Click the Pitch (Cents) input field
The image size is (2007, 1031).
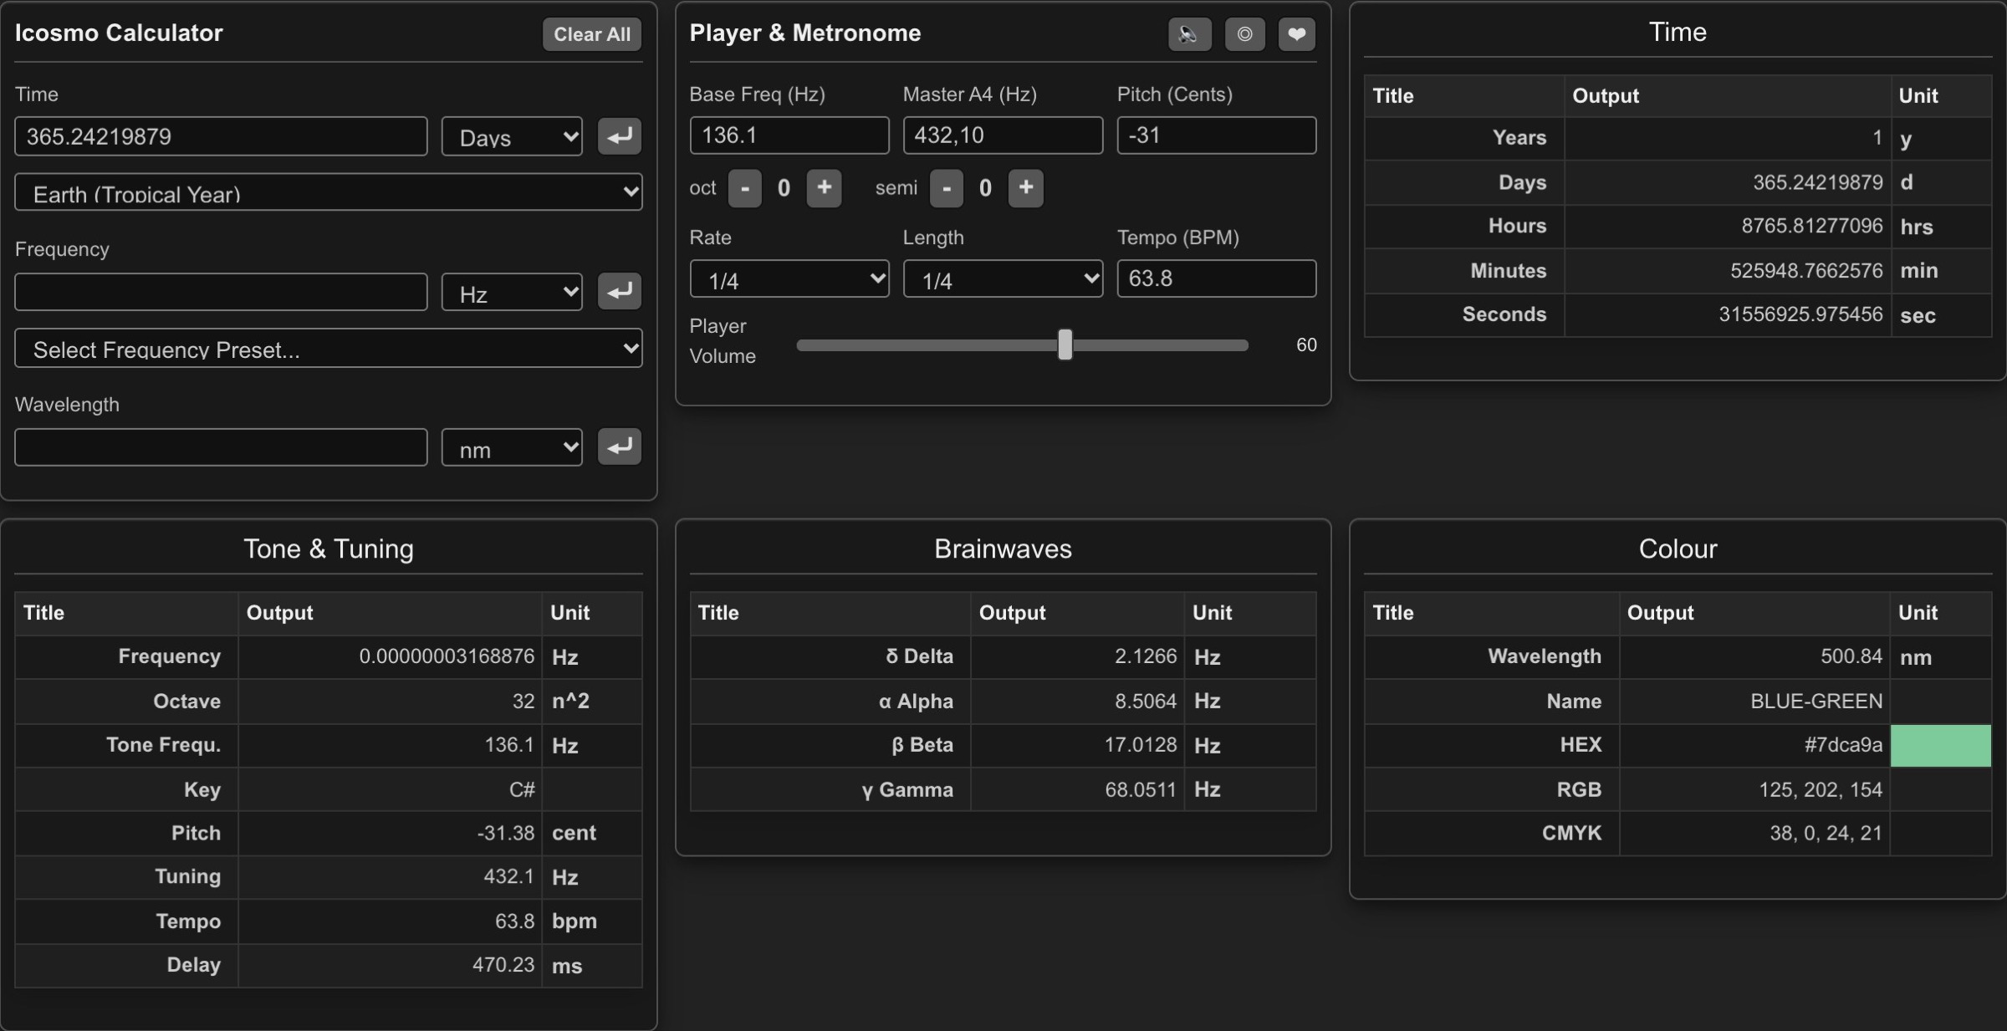tap(1217, 135)
